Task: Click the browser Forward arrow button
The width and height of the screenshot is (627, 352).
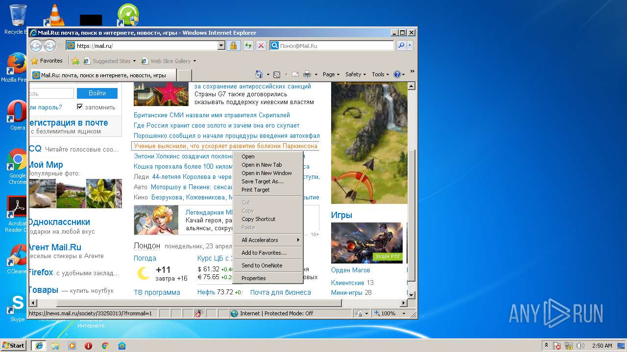Action: (x=49, y=45)
